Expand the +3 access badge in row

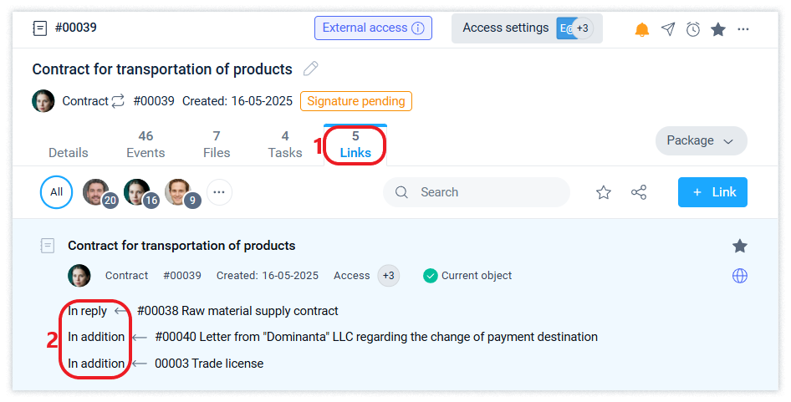[388, 276]
